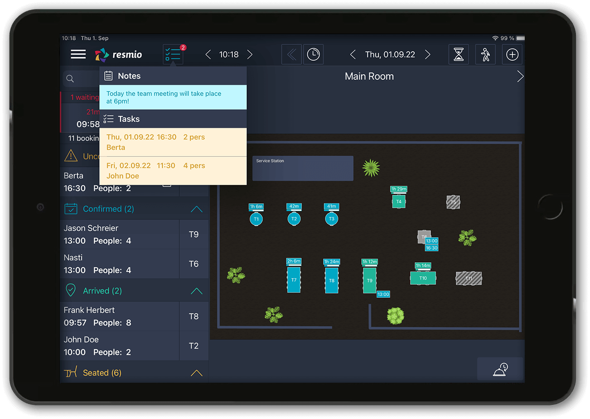Click the resmio logo

pyautogui.click(x=118, y=54)
